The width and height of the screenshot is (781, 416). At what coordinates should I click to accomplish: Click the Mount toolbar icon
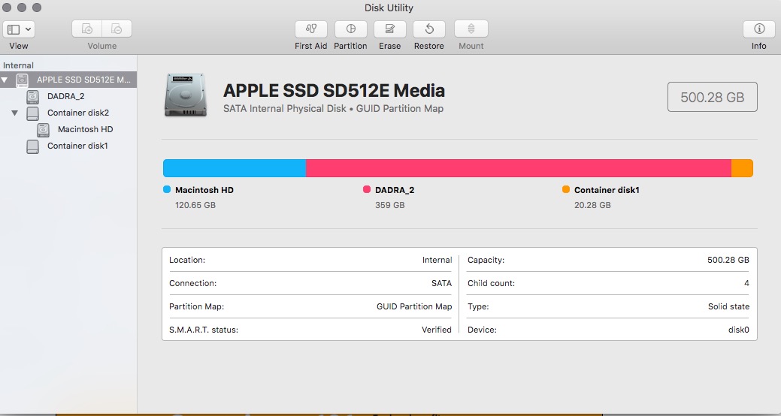point(471,29)
